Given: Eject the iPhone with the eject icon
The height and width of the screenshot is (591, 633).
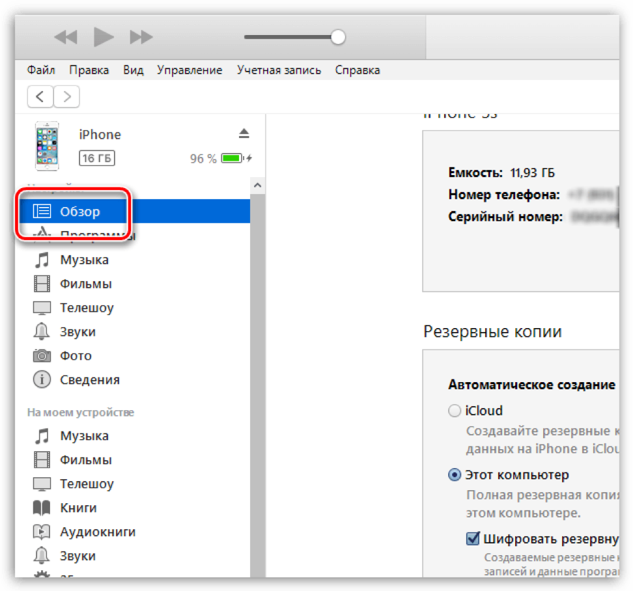Looking at the screenshot, I should pyautogui.click(x=244, y=133).
